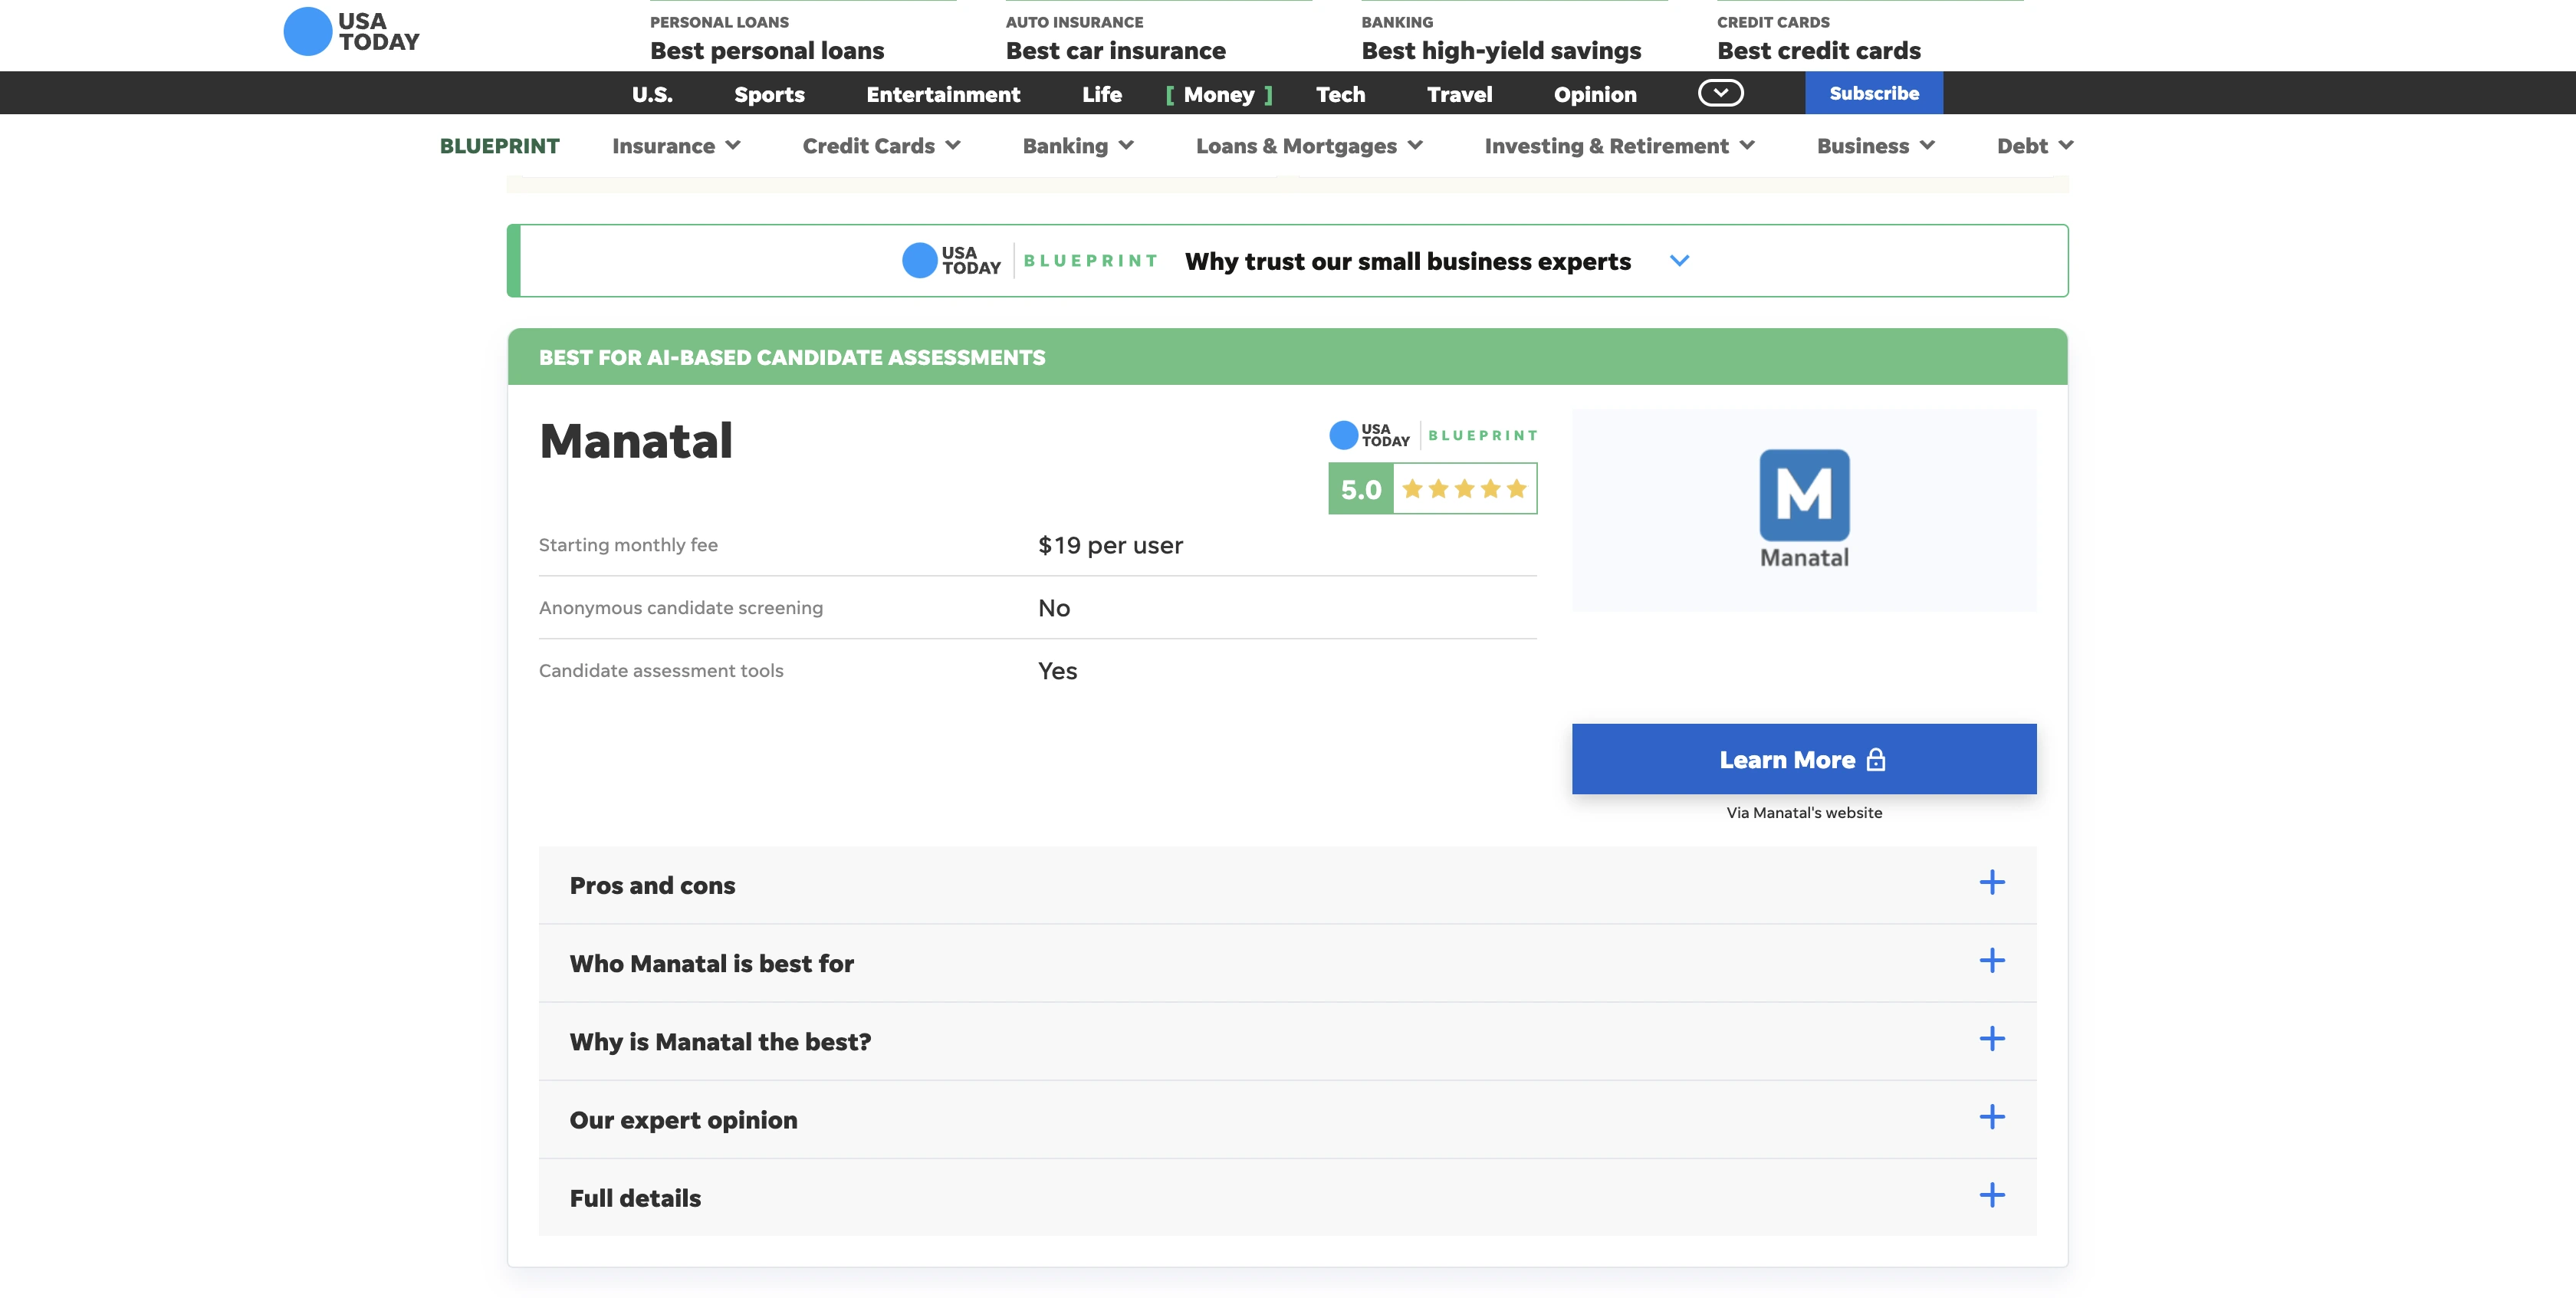Open the Insurance dropdown menu

click(676, 146)
